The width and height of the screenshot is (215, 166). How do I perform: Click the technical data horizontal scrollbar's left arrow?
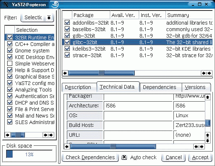click(x=67, y=146)
